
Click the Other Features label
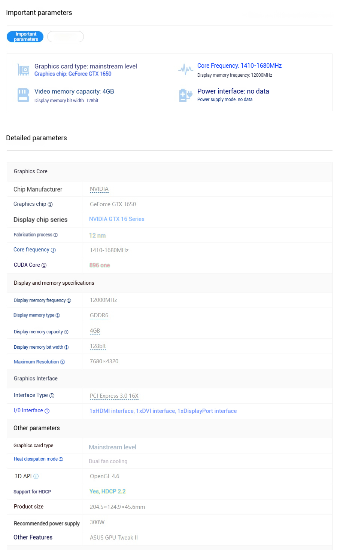coord(33,537)
